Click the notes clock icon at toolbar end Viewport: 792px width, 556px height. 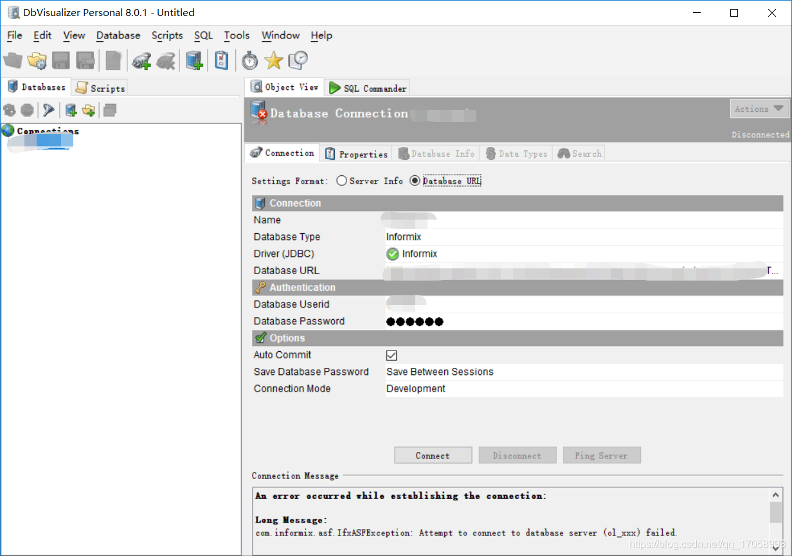297,60
